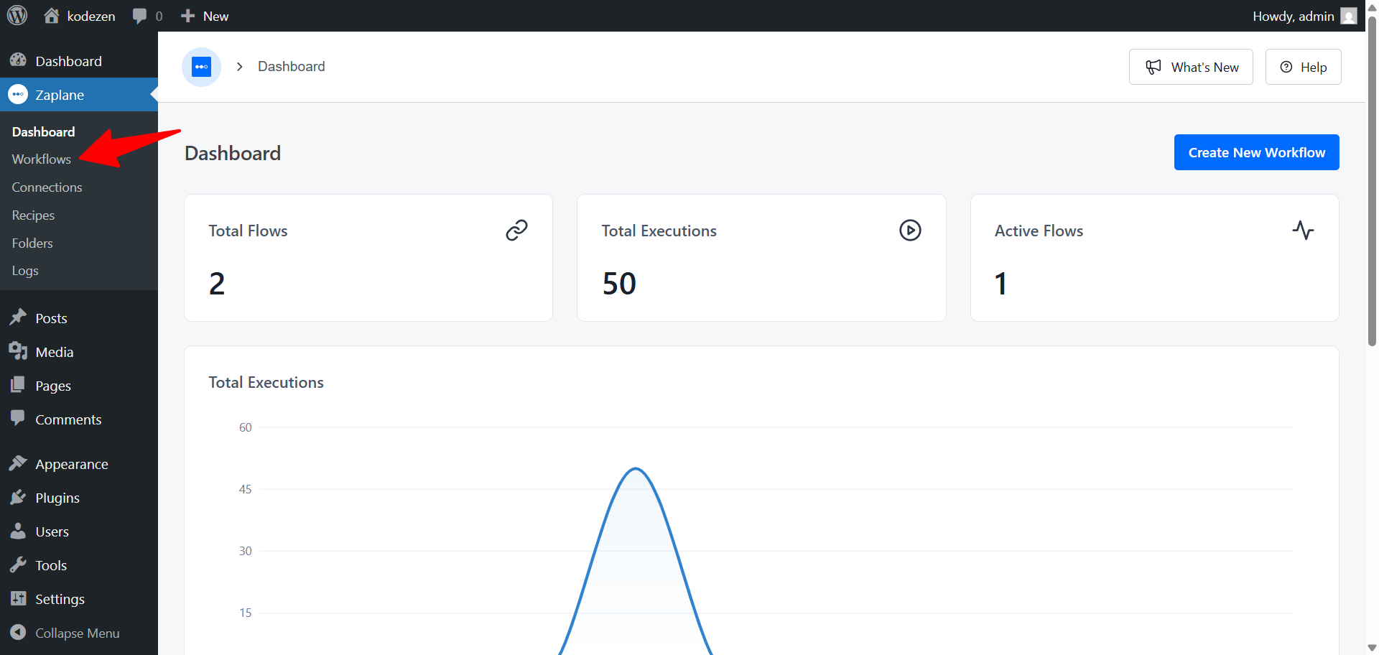Screen dimensions: 1379x655
Task: Collapse the admin menu
Action: click(79, 633)
